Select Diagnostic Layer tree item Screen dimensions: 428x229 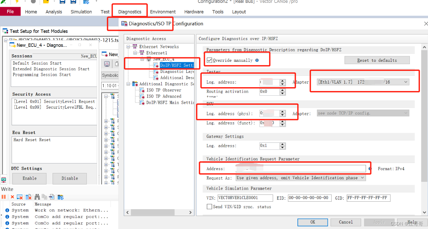pyautogui.click(x=177, y=72)
